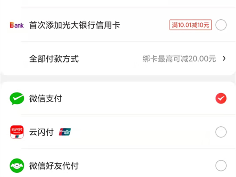The width and height of the screenshot is (236, 177).
Task: Open the 全部付款方式 label
Action: click(x=54, y=59)
